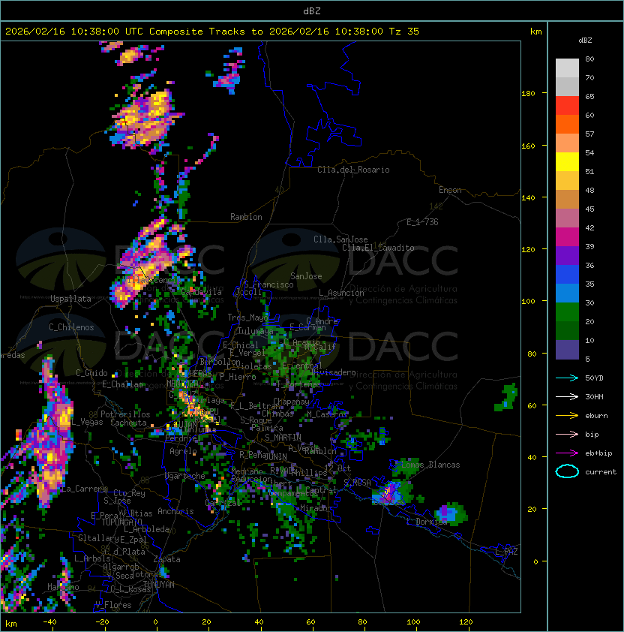Screen dimensions: 624x632
Task: Click the 'dBZ' label above color scale
Action: click(585, 41)
